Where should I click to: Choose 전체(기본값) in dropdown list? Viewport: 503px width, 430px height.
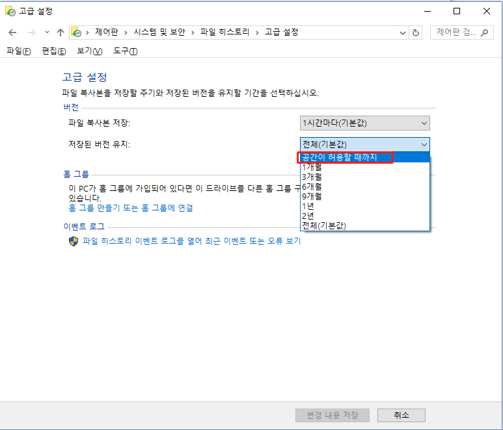(365, 225)
